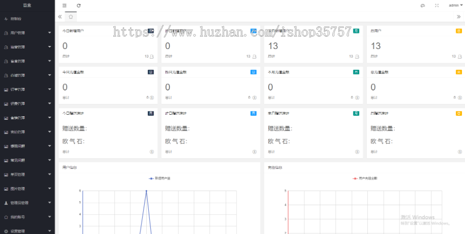
Task: Click the 盲盒管理 sidebar icon
Action: [x=6, y=61]
